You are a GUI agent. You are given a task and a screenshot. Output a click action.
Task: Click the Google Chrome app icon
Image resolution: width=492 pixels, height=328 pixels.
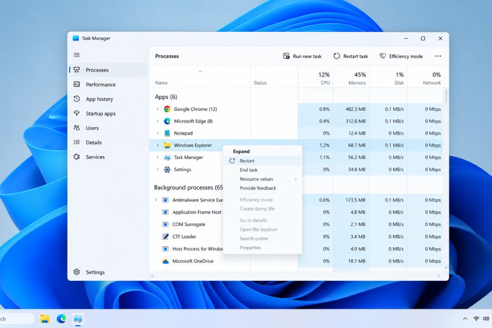pyautogui.click(x=167, y=109)
